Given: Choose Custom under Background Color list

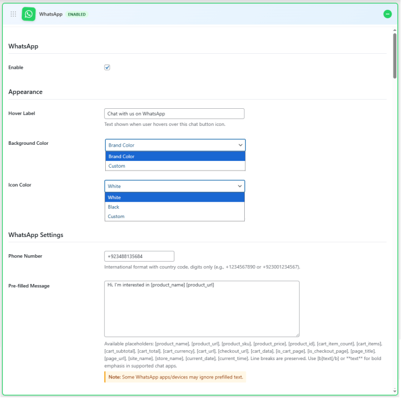Looking at the screenshot, I should pyautogui.click(x=176, y=166).
